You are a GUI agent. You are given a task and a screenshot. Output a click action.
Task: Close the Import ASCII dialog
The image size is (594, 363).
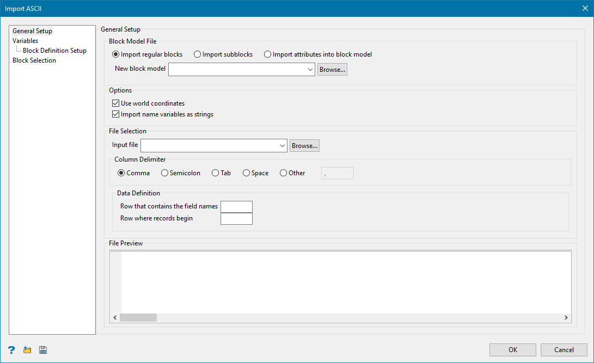[x=585, y=8]
